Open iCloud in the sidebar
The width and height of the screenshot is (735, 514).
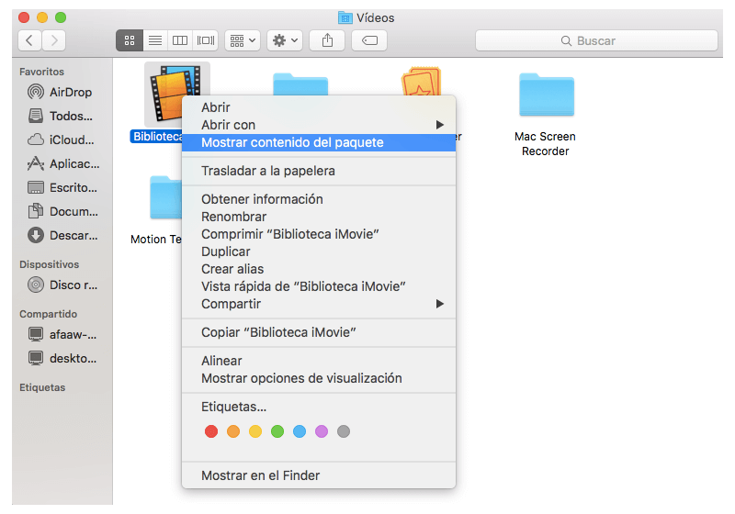60,140
